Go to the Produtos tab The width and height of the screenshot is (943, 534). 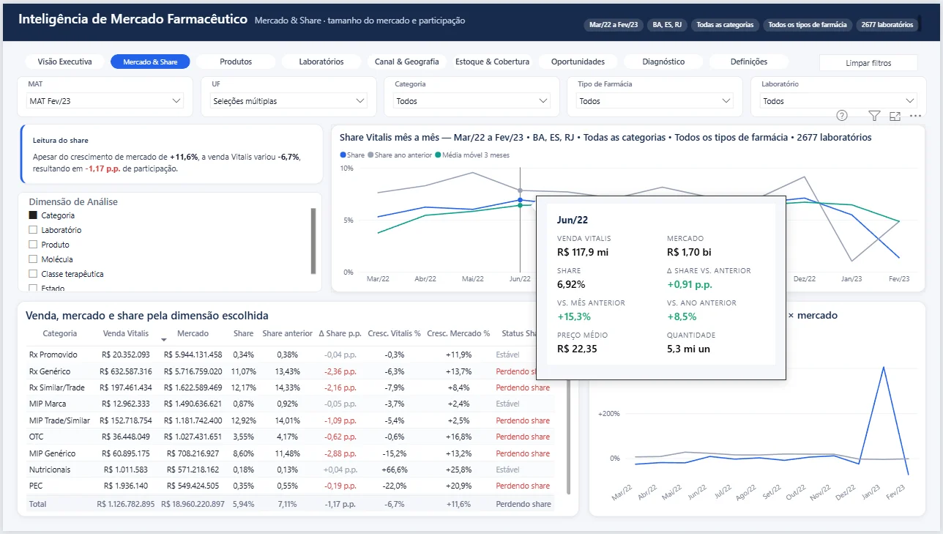click(x=236, y=62)
